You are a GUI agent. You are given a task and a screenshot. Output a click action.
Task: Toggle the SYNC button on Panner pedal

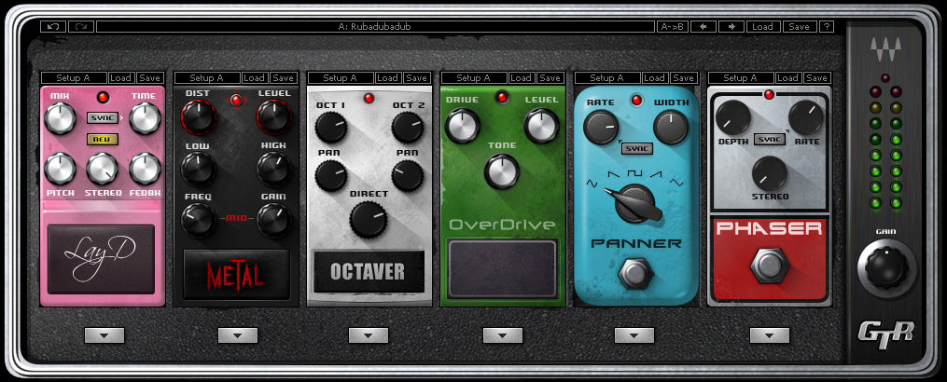(x=636, y=148)
